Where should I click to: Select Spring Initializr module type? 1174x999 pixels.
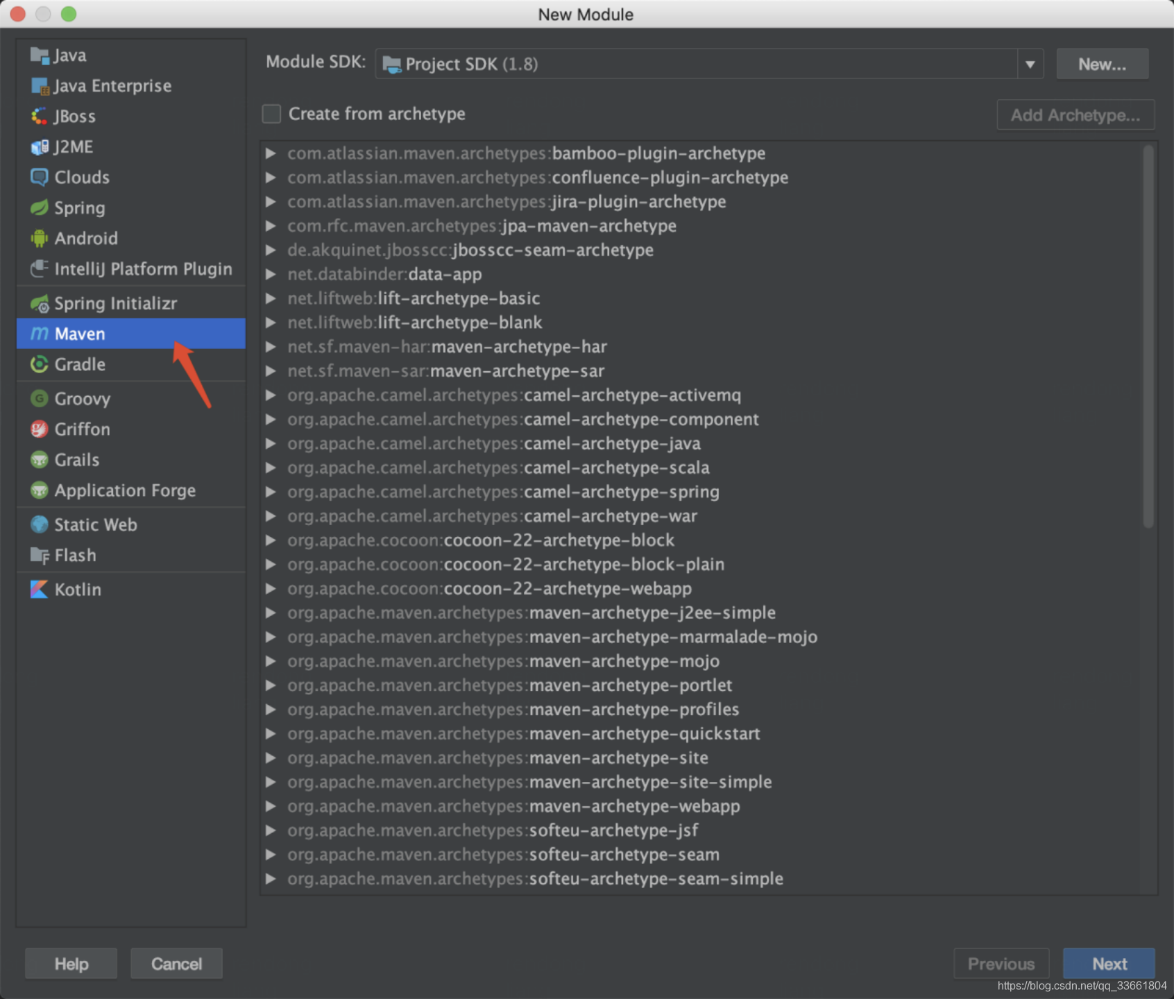[x=131, y=304]
